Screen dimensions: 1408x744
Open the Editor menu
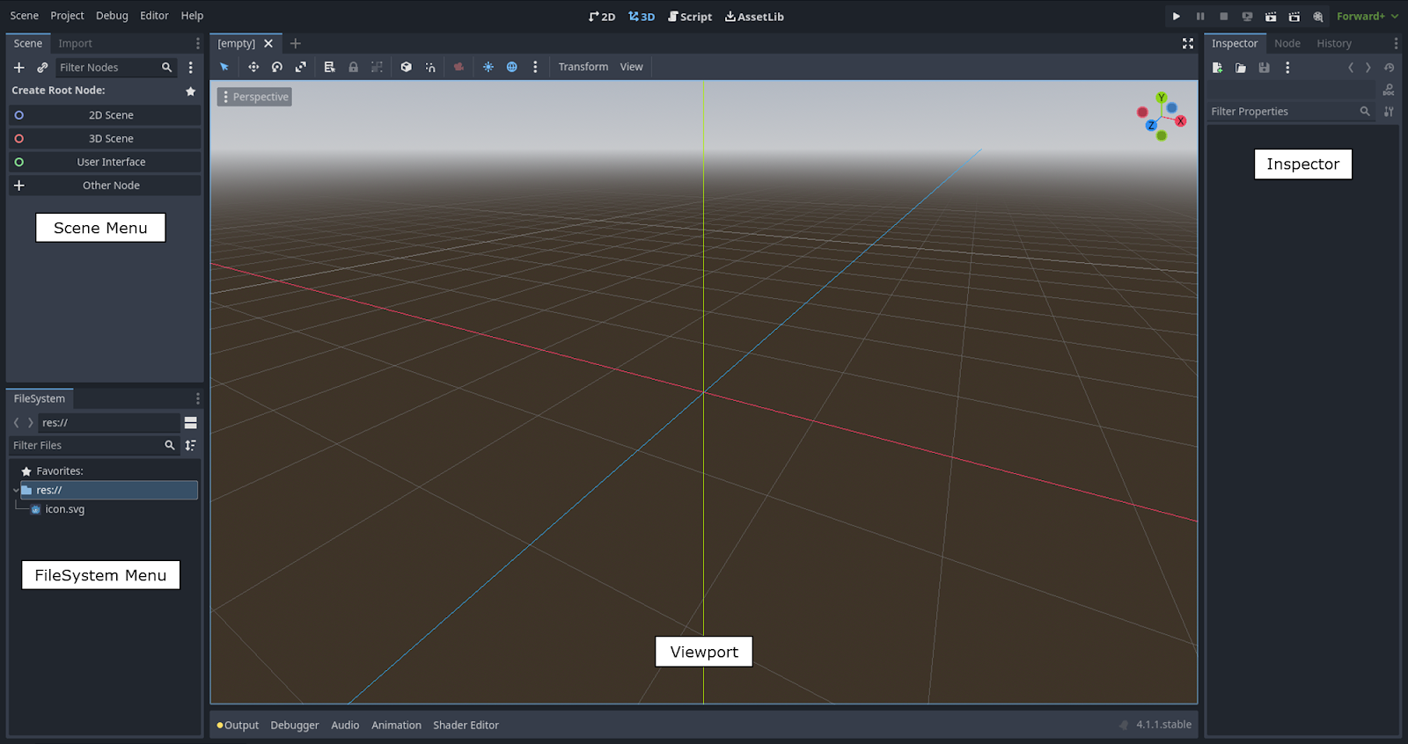[154, 16]
